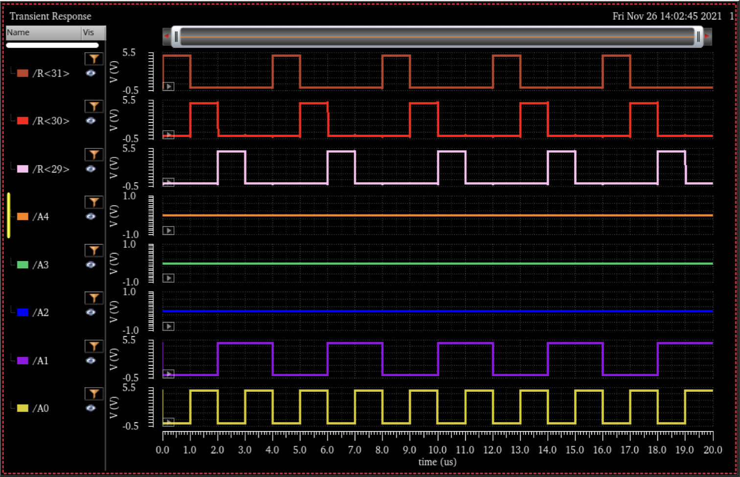Viewport: 740px width, 477px height.
Task: Click the filter funnel icon above /R<31>
Action: pyautogui.click(x=93, y=59)
